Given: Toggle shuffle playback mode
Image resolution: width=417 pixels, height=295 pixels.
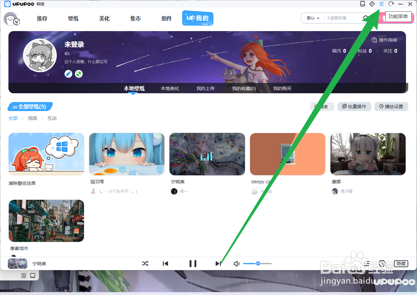Looking at the screenshot, I should (x=145, y=264).
